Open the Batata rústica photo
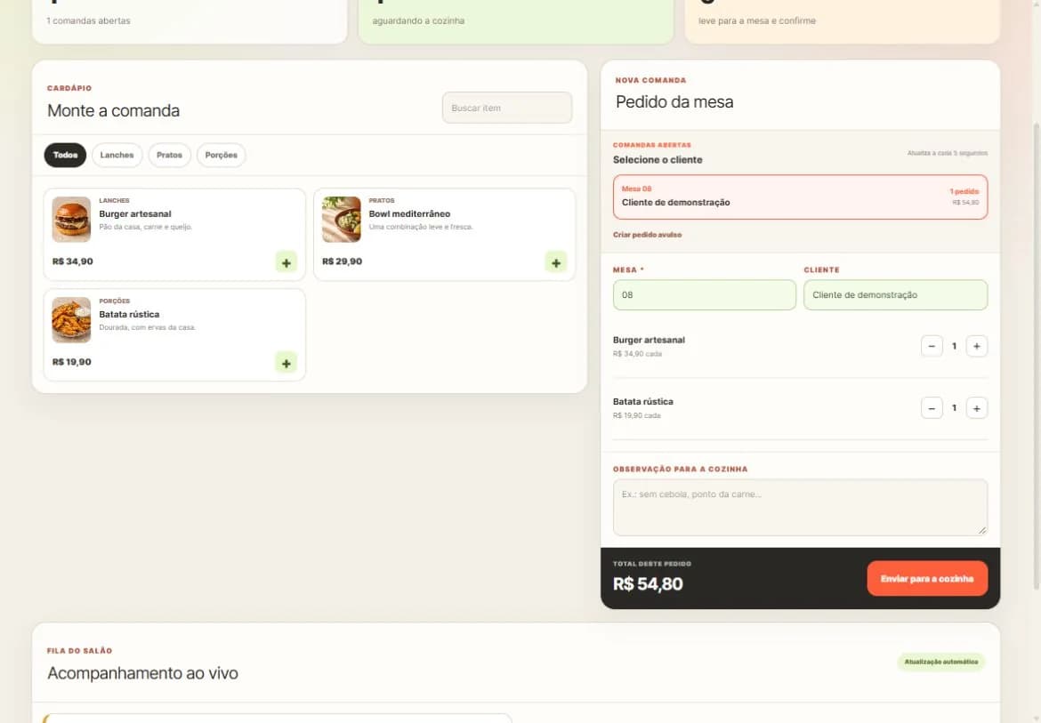 click(x=72, y=320)
